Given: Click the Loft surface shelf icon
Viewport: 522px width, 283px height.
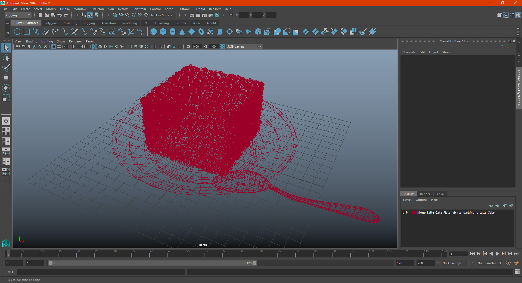Looking at the screenshot, I should click(x=220, y=32).
